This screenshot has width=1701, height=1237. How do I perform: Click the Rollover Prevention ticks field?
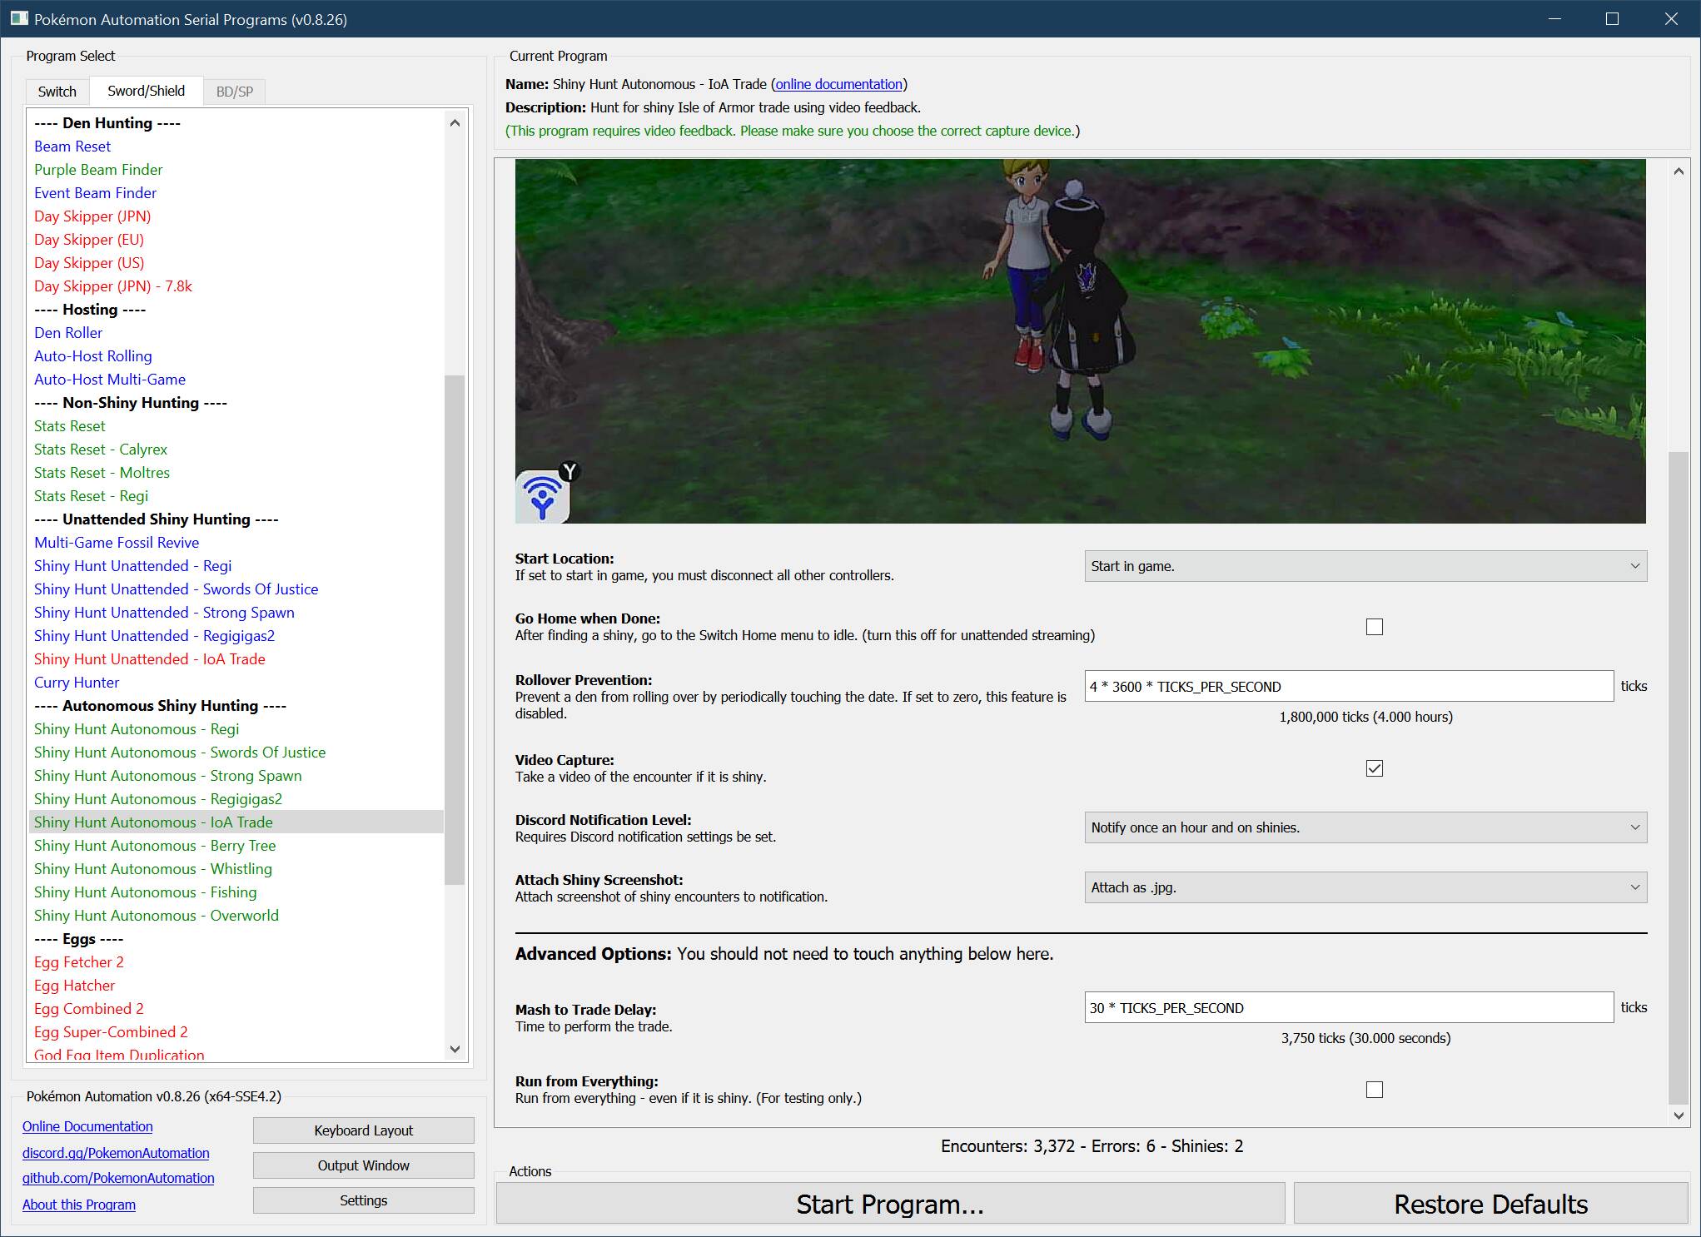1348,687
